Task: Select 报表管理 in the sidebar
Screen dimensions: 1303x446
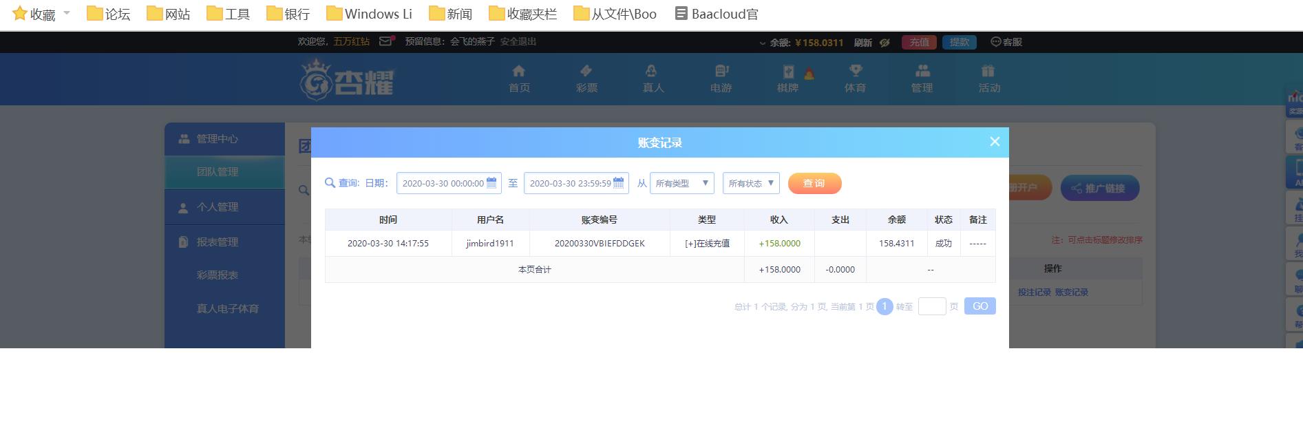Action: (x=218, y=242)
